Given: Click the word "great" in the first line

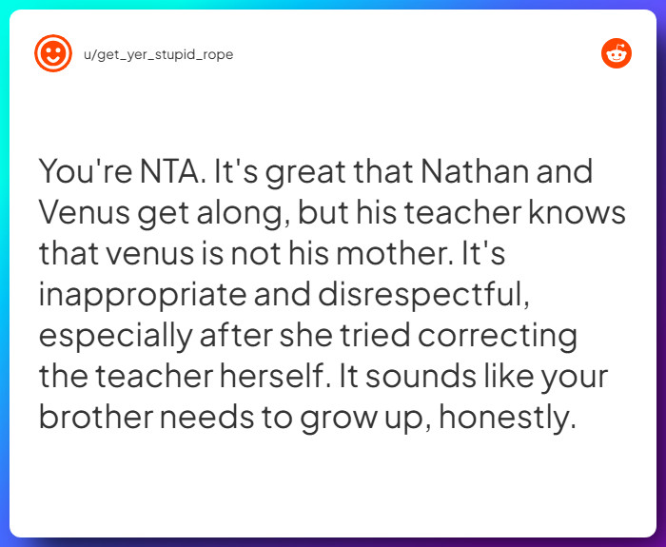Looking at the screenshot, I should pyautogui.click(x=305, y=173).
